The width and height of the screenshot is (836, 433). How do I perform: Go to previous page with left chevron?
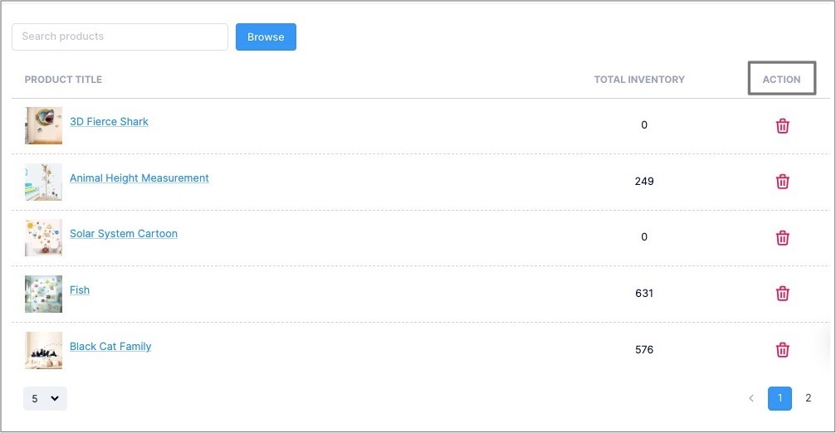click(751, 398)
